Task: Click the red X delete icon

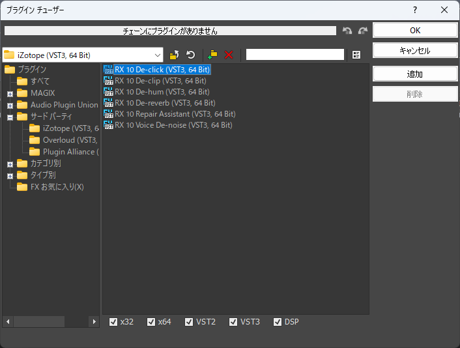Action: 229,55
